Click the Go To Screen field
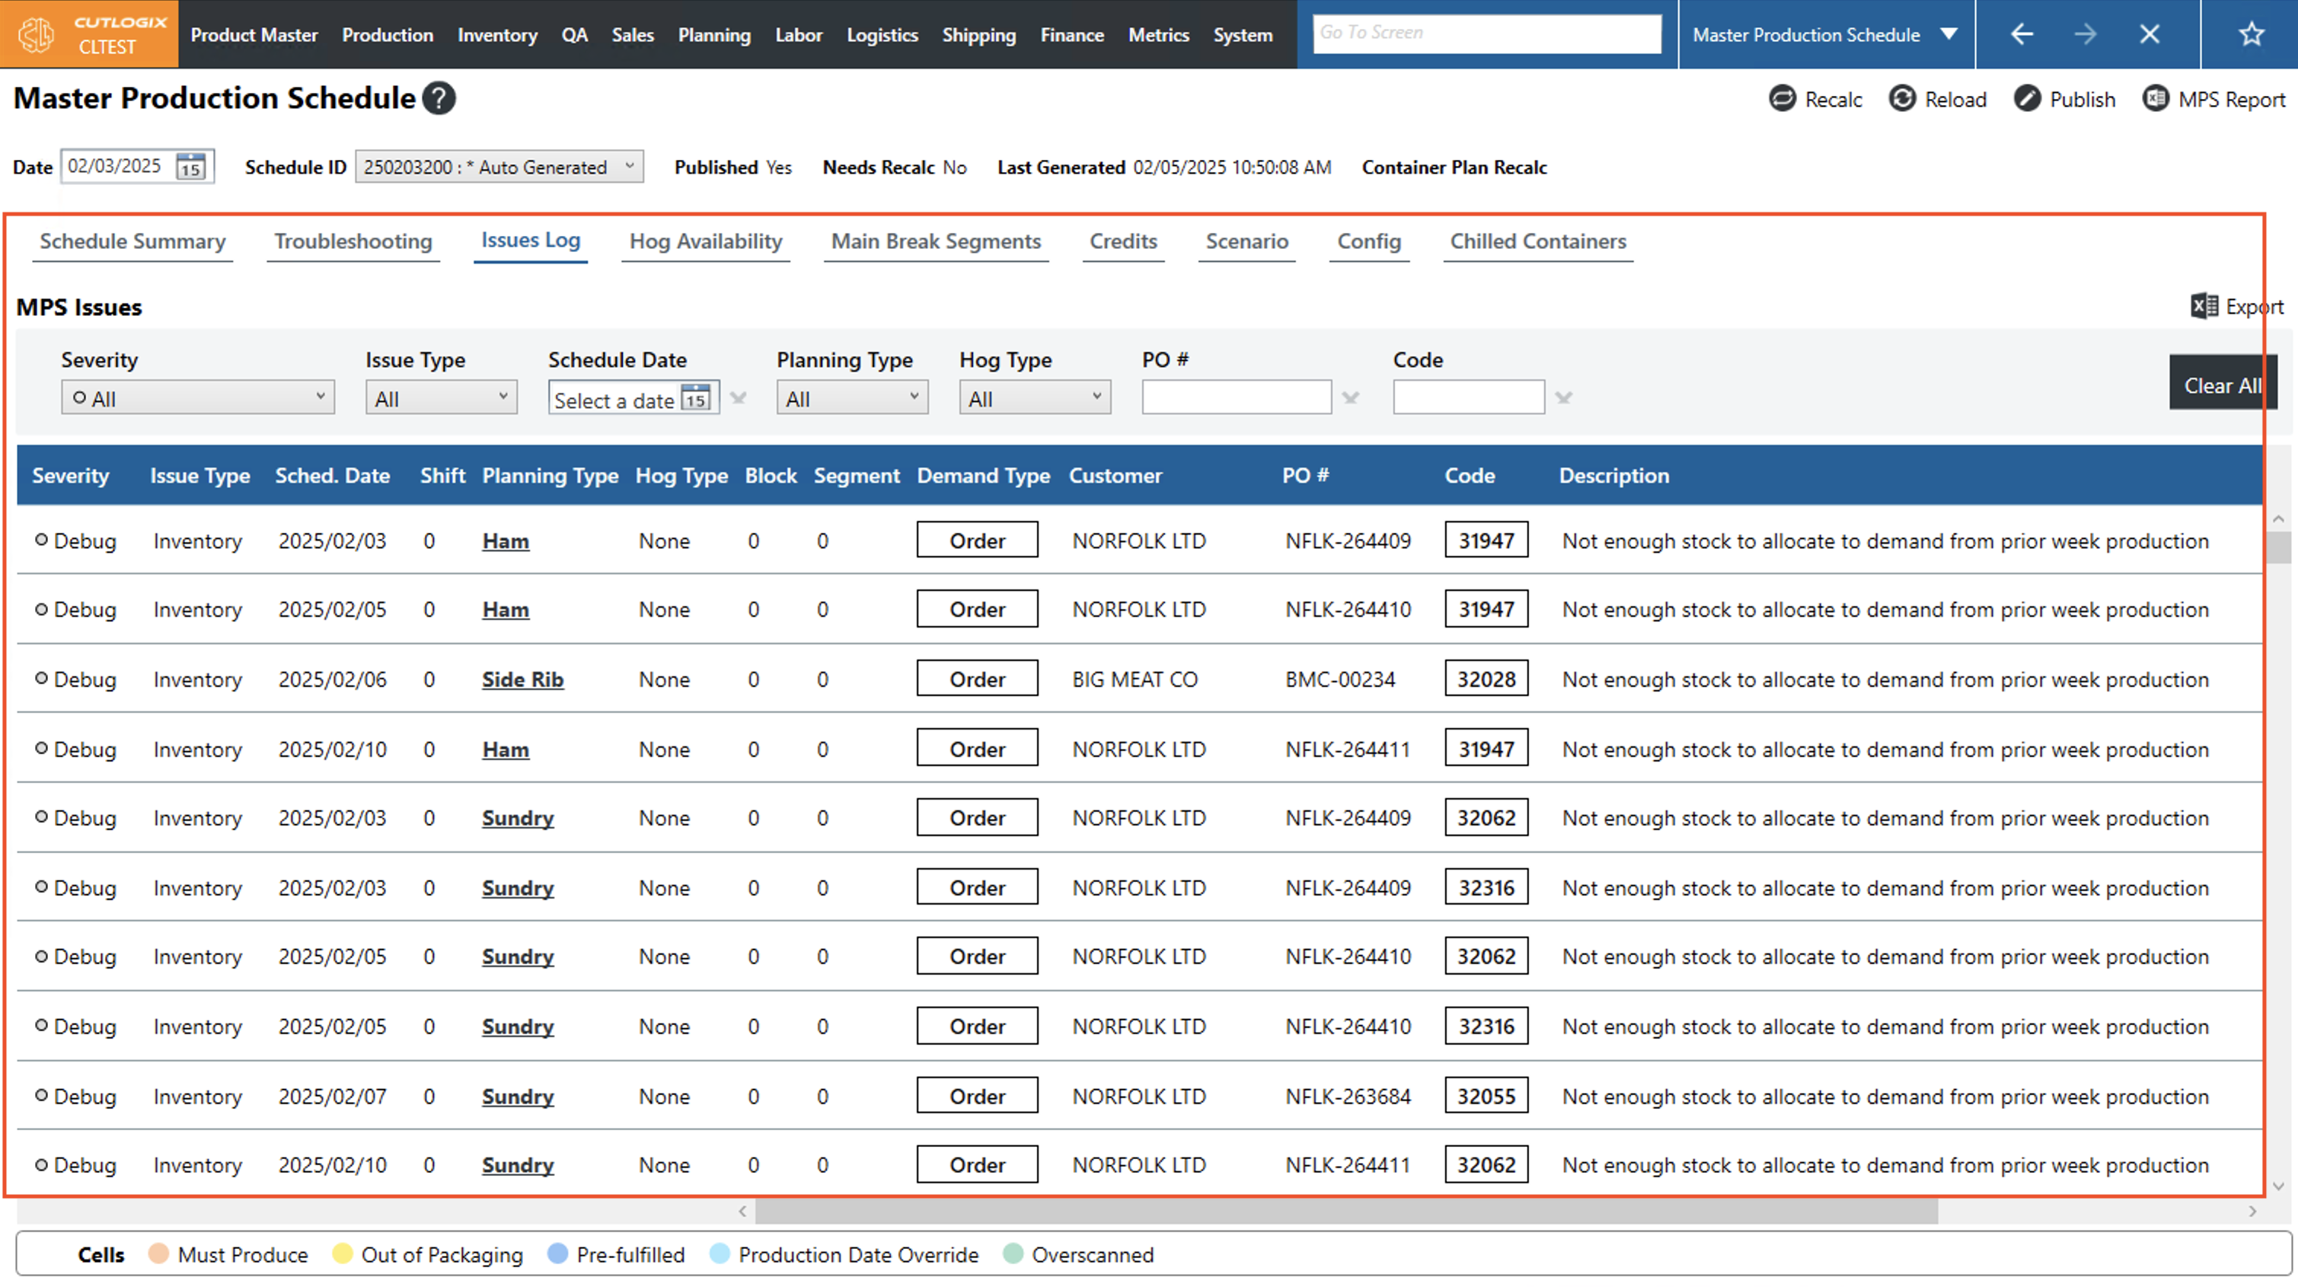The width and height of the screenshot is (2298, 1287). click(x=1486, y=33)
